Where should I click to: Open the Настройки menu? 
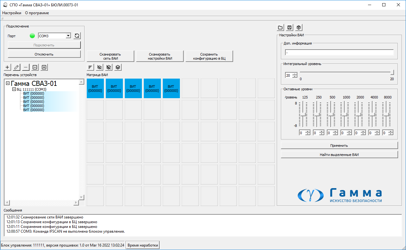tap(12, 13)
